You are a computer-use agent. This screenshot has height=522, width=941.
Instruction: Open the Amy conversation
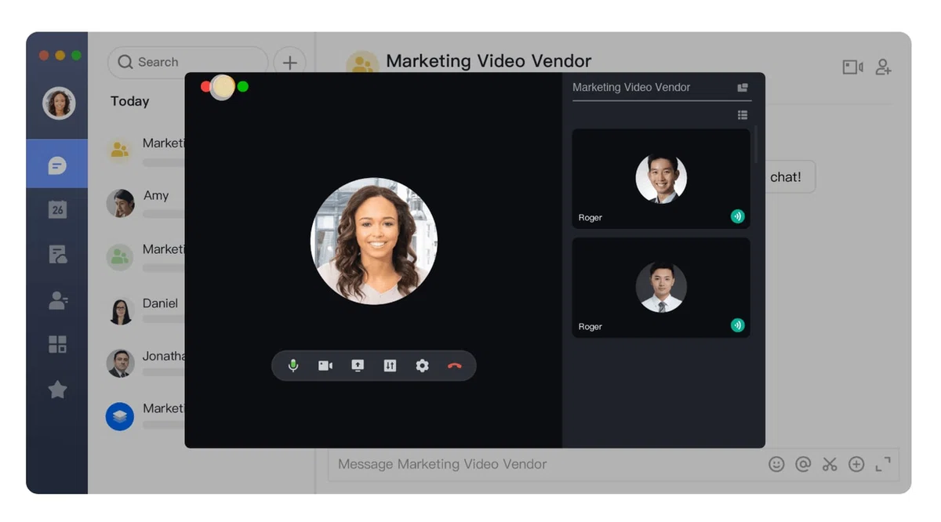(146, 203)
